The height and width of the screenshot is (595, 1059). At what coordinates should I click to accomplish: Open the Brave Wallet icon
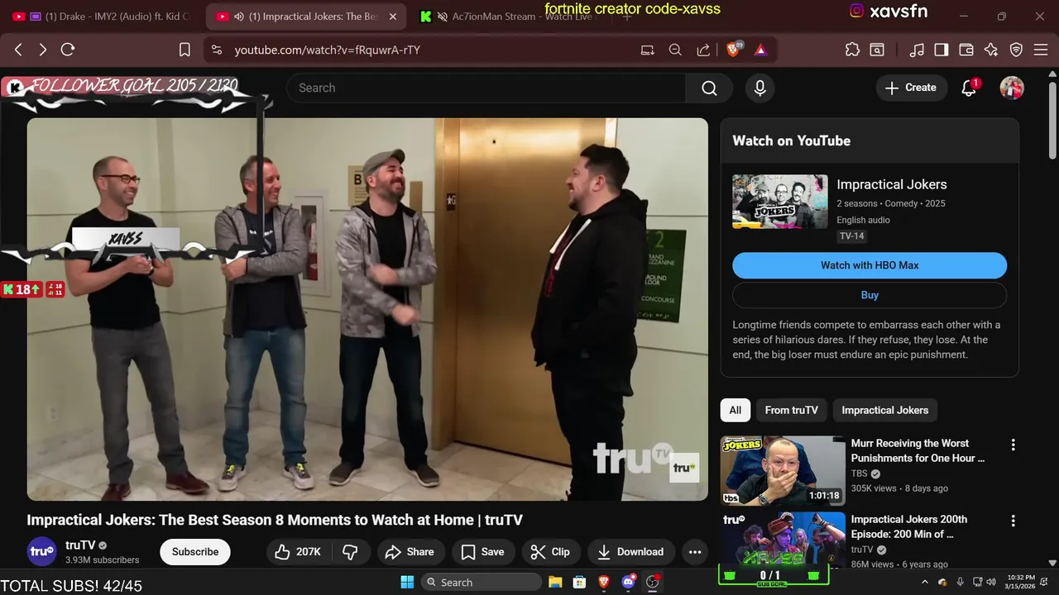[x=966, y=50]
